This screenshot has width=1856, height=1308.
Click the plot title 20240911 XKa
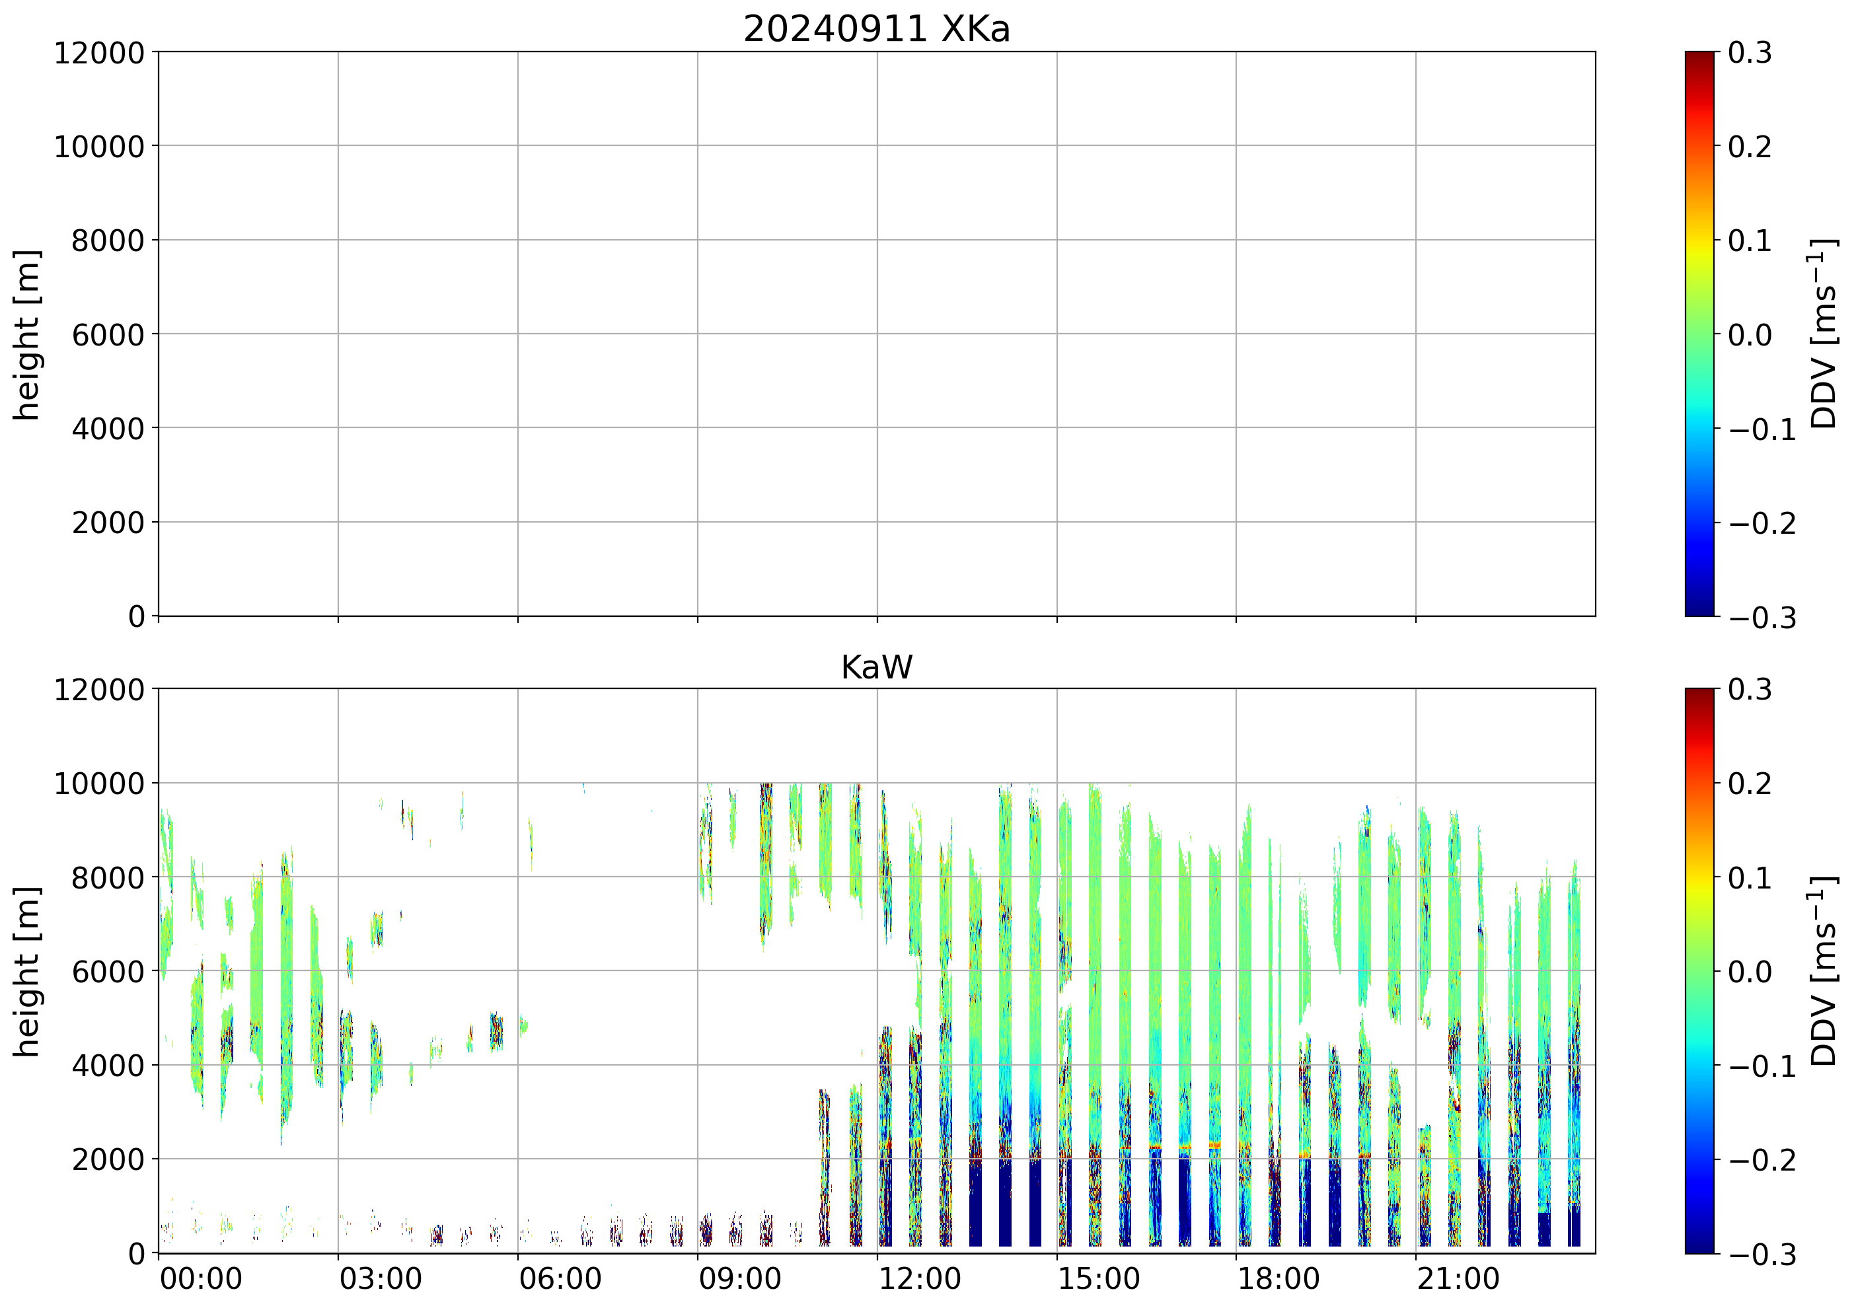point(876,30)
